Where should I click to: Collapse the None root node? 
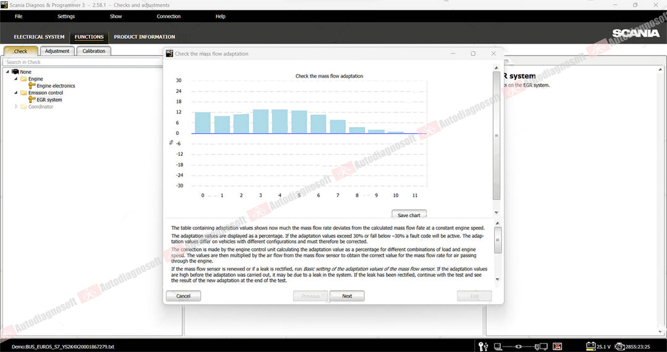[7, 72]
